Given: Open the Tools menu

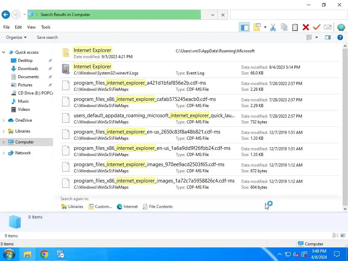Looking at the screenshot, I should tap(46, 27).
